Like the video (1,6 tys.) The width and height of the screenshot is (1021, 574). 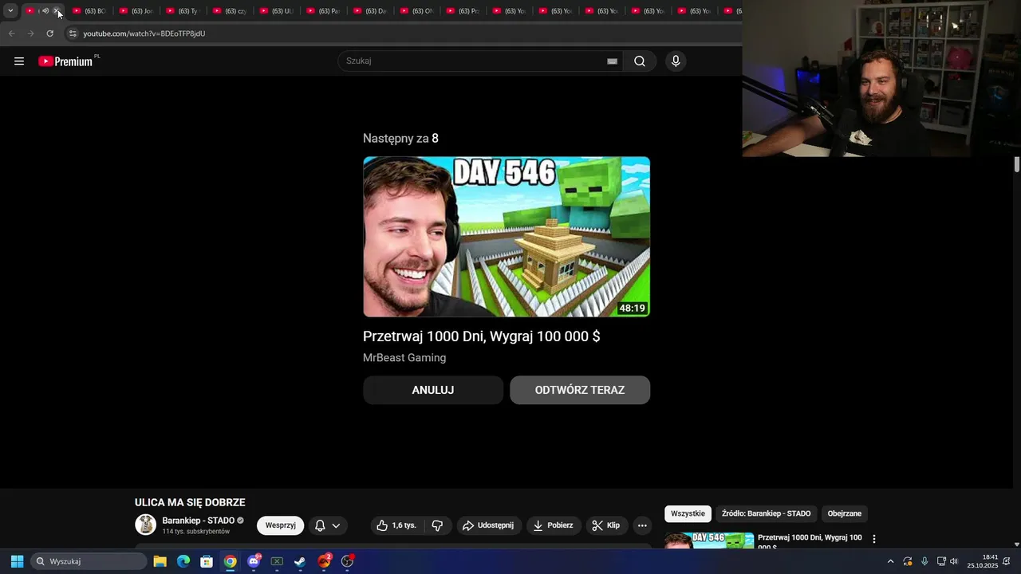click(396, 525)
